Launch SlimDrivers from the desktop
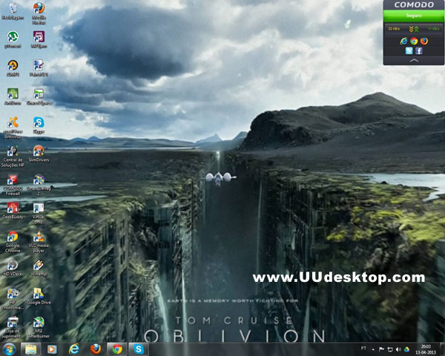445x356 pixels. [39, 154]
